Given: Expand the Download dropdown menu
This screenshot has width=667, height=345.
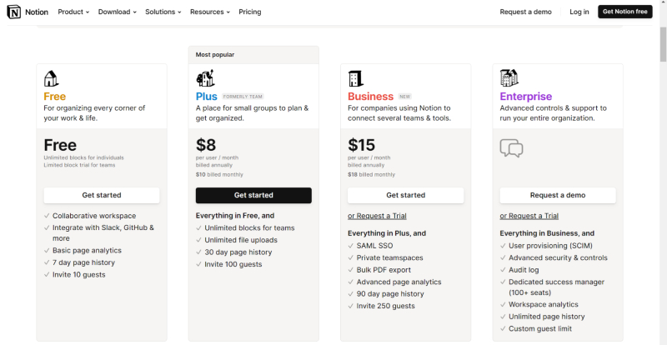Looking at the screenshot, I should pos(117,12).
